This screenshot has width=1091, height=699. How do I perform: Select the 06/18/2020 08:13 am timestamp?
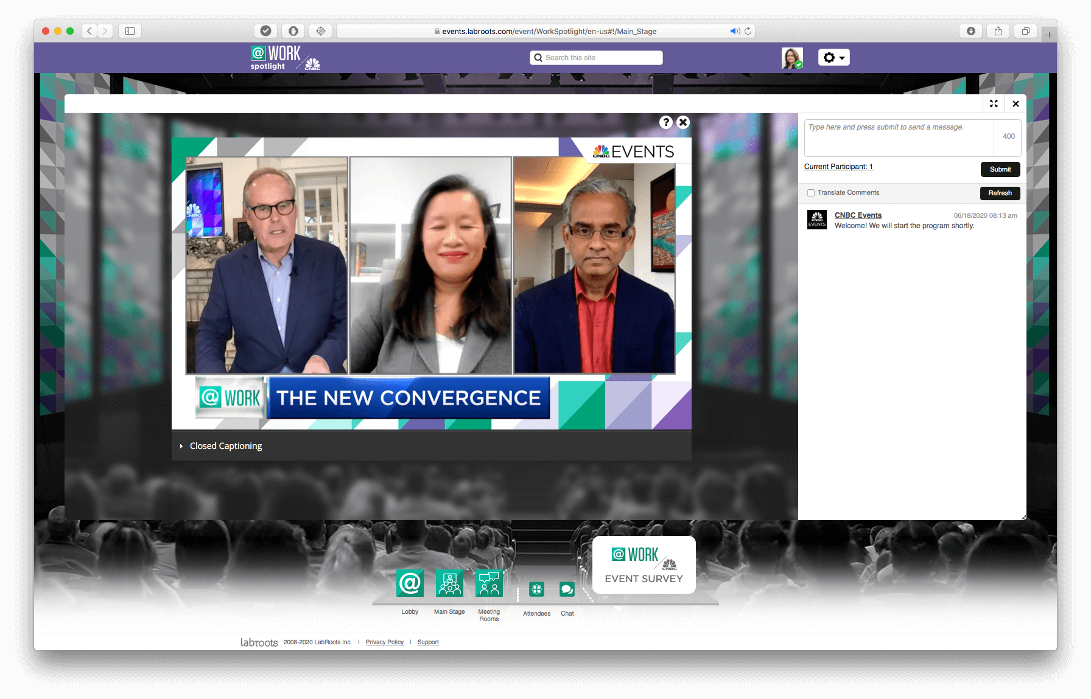coord(985,215)
